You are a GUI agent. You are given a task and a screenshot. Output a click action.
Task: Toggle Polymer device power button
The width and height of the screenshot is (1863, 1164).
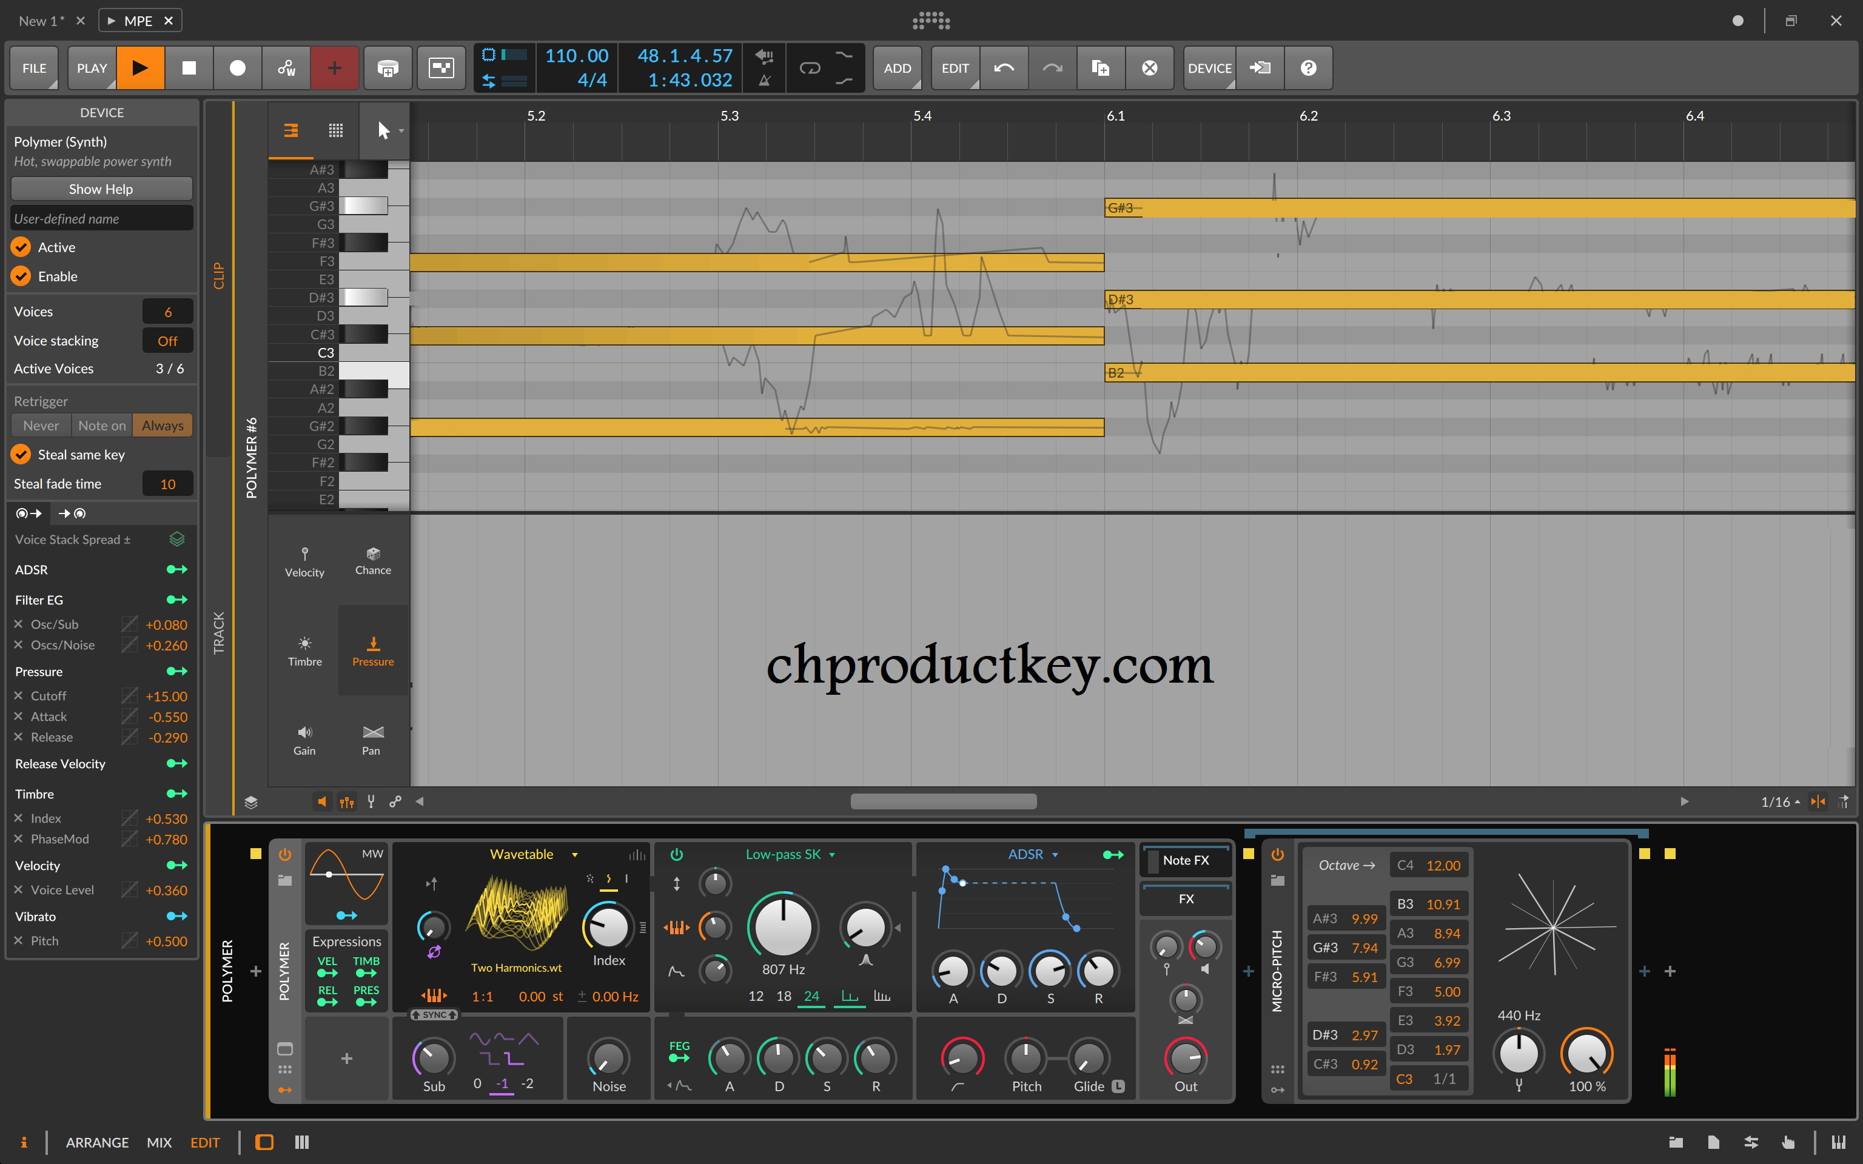[x=285, y=854]
